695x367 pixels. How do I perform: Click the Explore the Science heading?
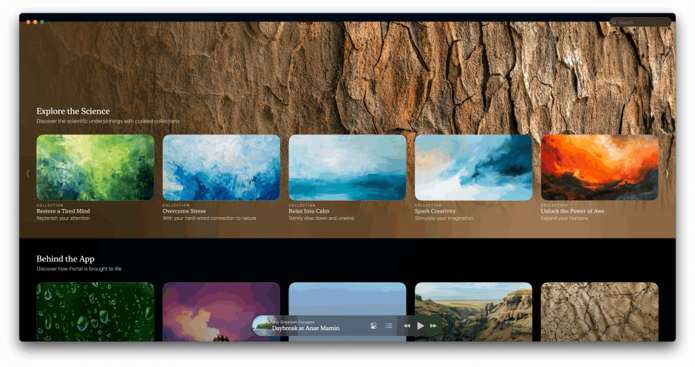(73, 112)
